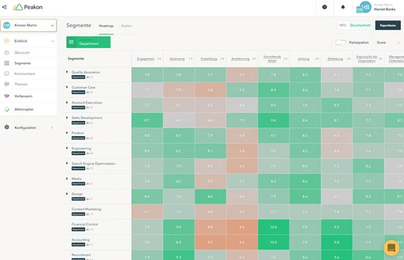Image resolution: width=404 pixels, height=260 pixels.
Task: Click the Konfiguration gear icon
Action: click(x=7, y=127)
